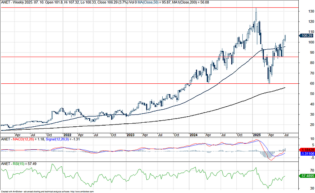Click the 2022 year label on time axis
Viewport: 315px width, 193px height.
click(x=67, y=135)
